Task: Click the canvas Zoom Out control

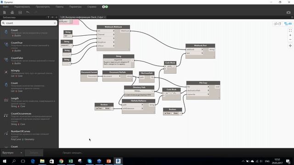Action: coord(290,40)
